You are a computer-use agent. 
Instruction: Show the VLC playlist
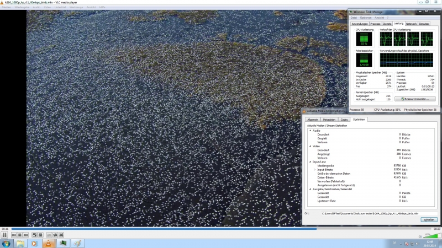tap(49, 235)
